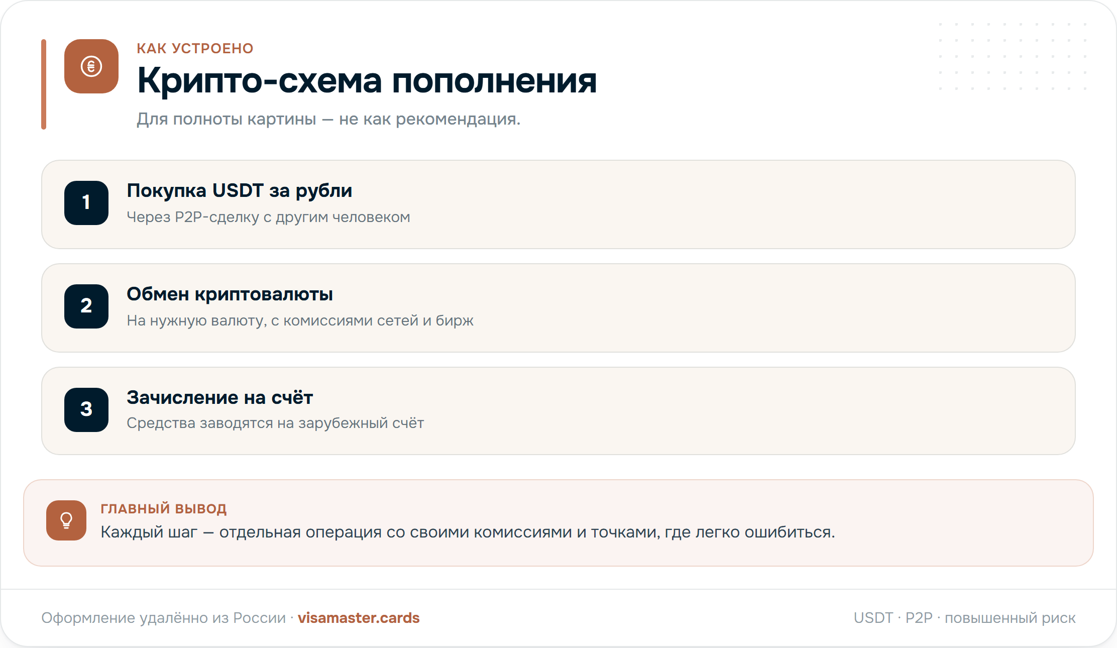Select the 'Зачисление на счёт' title

(219, 397)
